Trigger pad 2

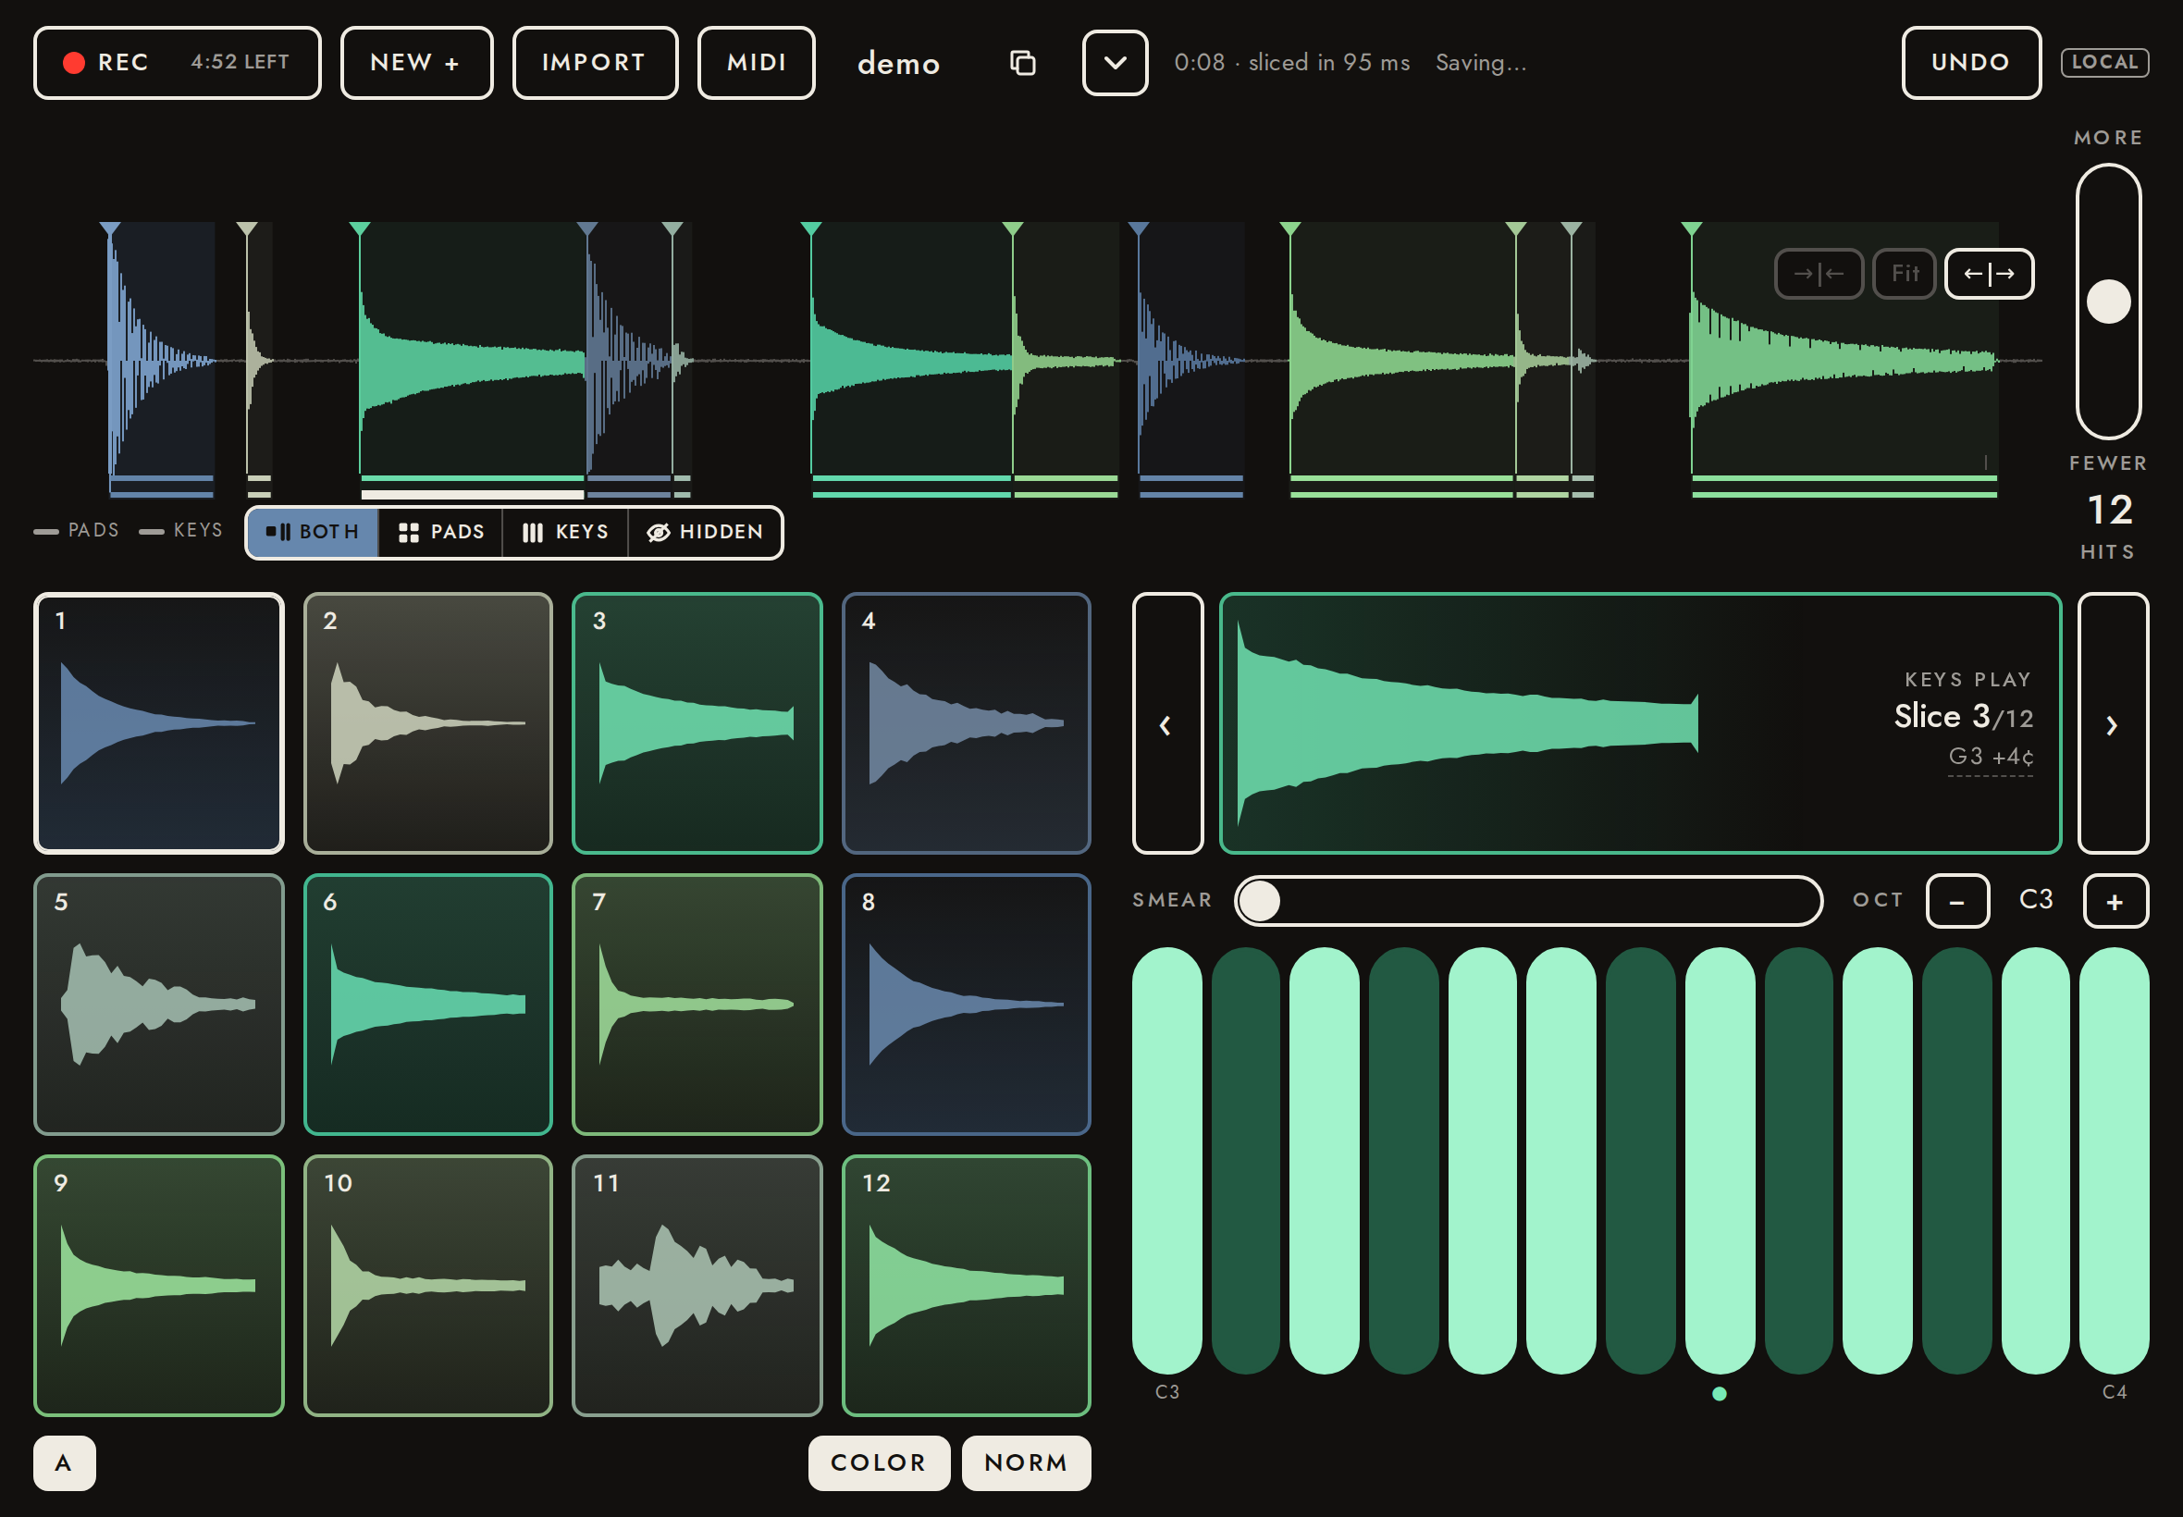(x=427, y=723)
